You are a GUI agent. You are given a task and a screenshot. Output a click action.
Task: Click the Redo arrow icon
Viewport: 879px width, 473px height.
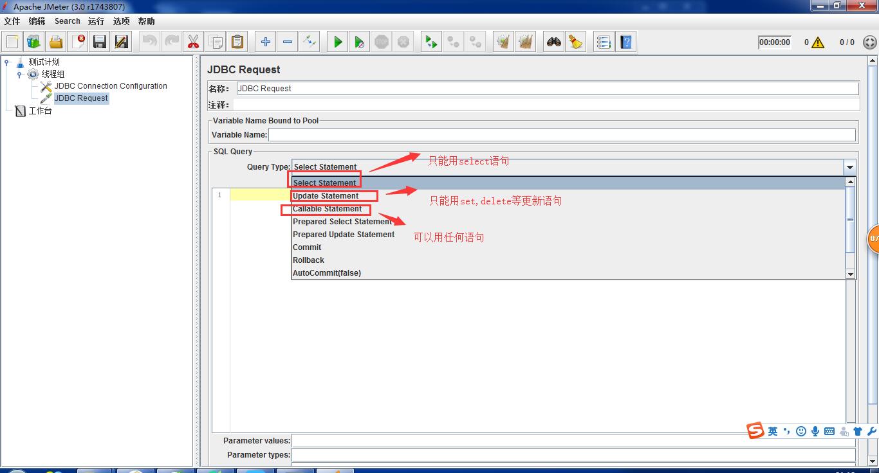[172, 42]
